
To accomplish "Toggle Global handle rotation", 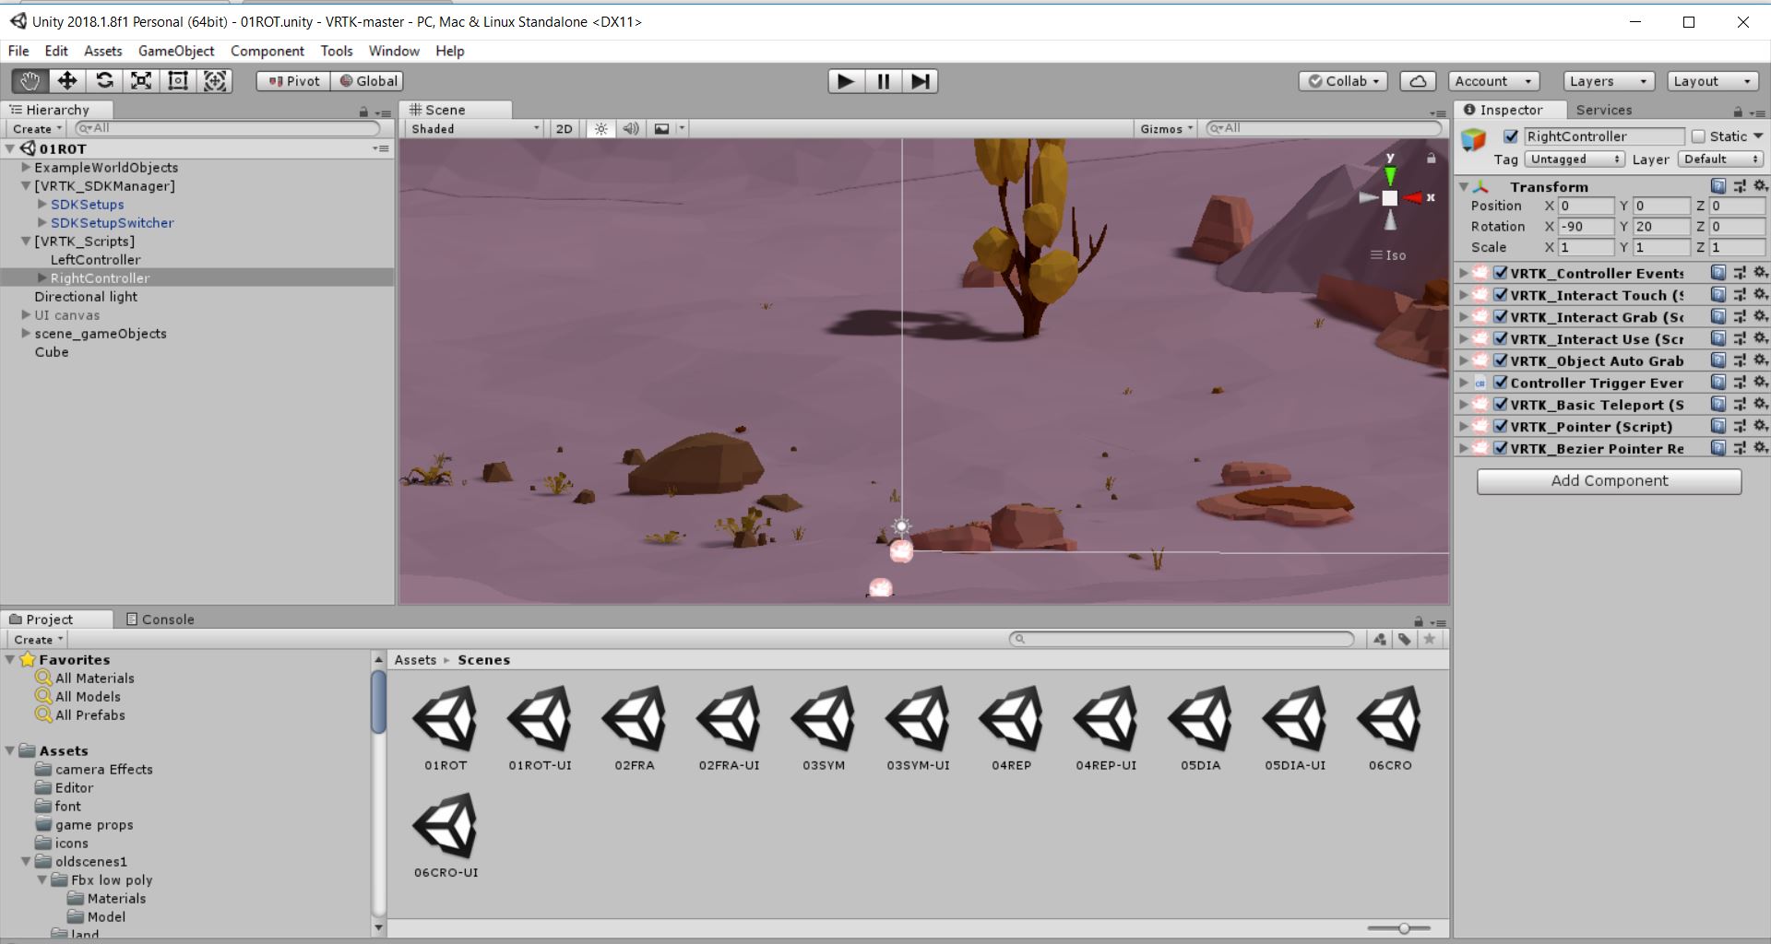I will click(368, 81).
